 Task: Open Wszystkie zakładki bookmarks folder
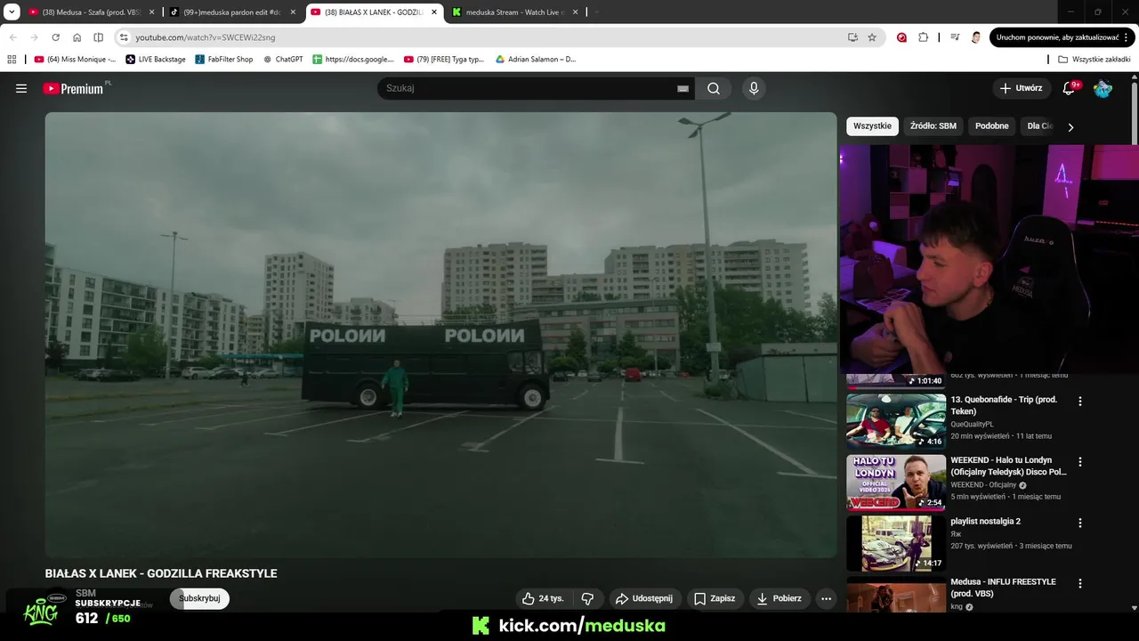pos(1094,60)
